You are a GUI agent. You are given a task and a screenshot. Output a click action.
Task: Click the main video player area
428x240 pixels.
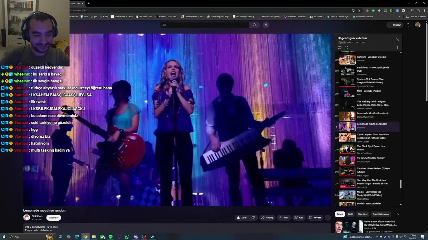click(x=177, y=120)
